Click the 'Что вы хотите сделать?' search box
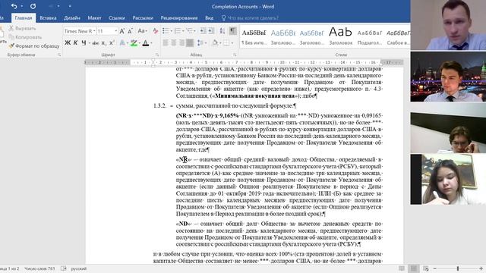The height and width of the screenshot is (273, 486). click(250, 18)
